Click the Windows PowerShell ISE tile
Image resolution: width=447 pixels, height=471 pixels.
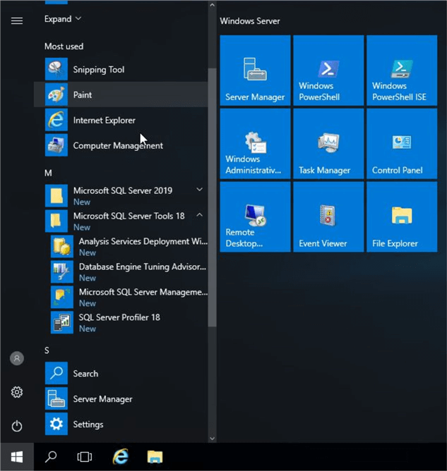(401, 71)
